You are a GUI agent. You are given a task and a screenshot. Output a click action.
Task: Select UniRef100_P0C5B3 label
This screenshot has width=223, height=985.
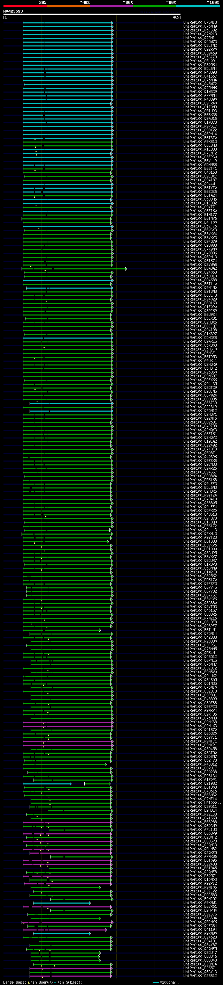tap(200, 895)
